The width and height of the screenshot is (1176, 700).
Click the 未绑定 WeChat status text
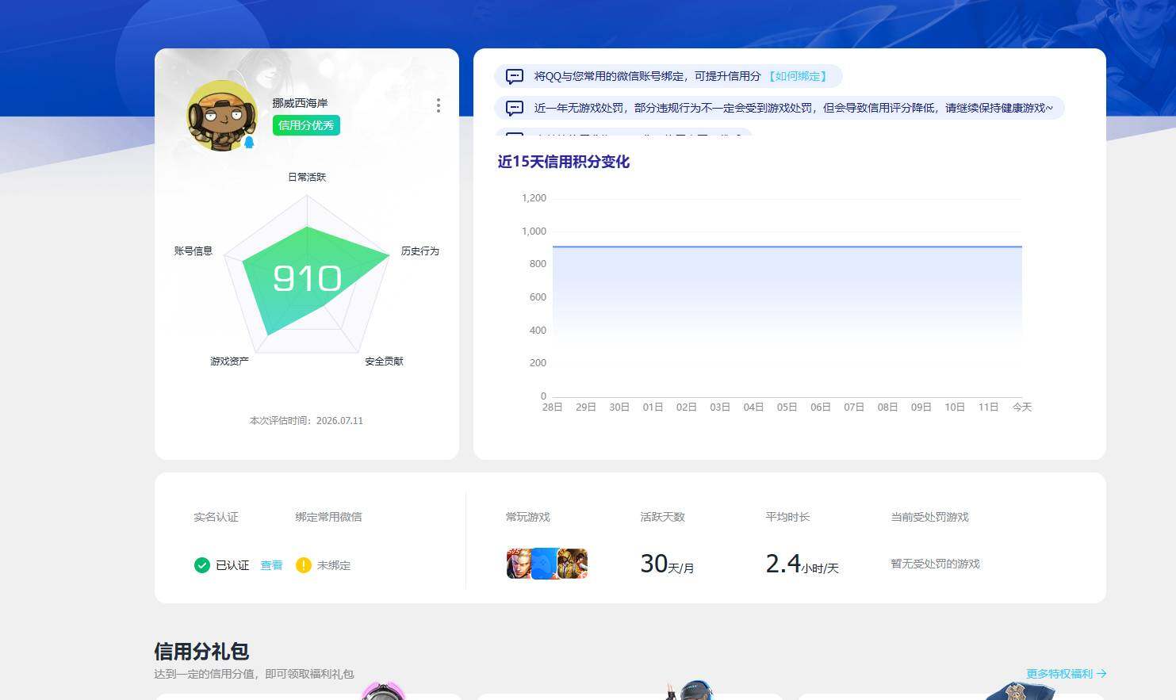pos(334,565)
